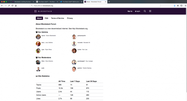The image size is (187, 101).
Task: Click the Topics all-time value 996
Action: click(x=60, y=85)
